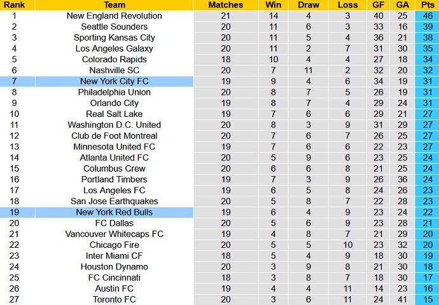Click the Matches column header

pos(225,4)
